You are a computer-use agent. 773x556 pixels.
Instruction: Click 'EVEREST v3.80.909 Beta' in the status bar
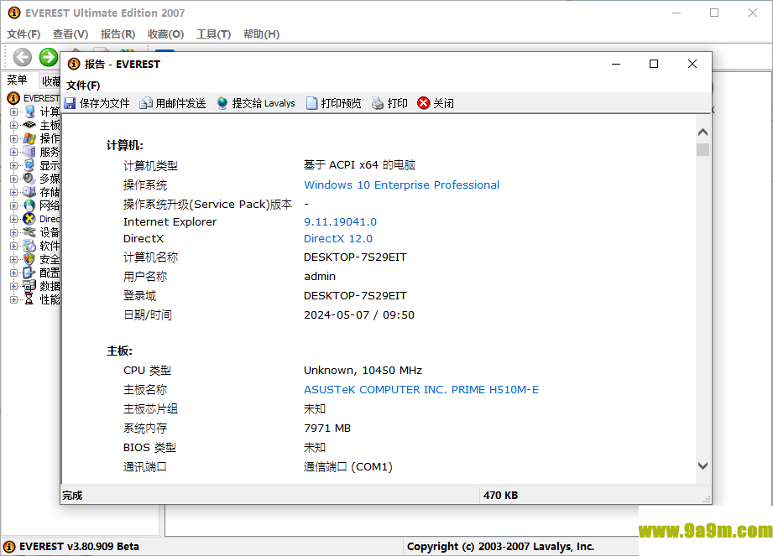79,547
